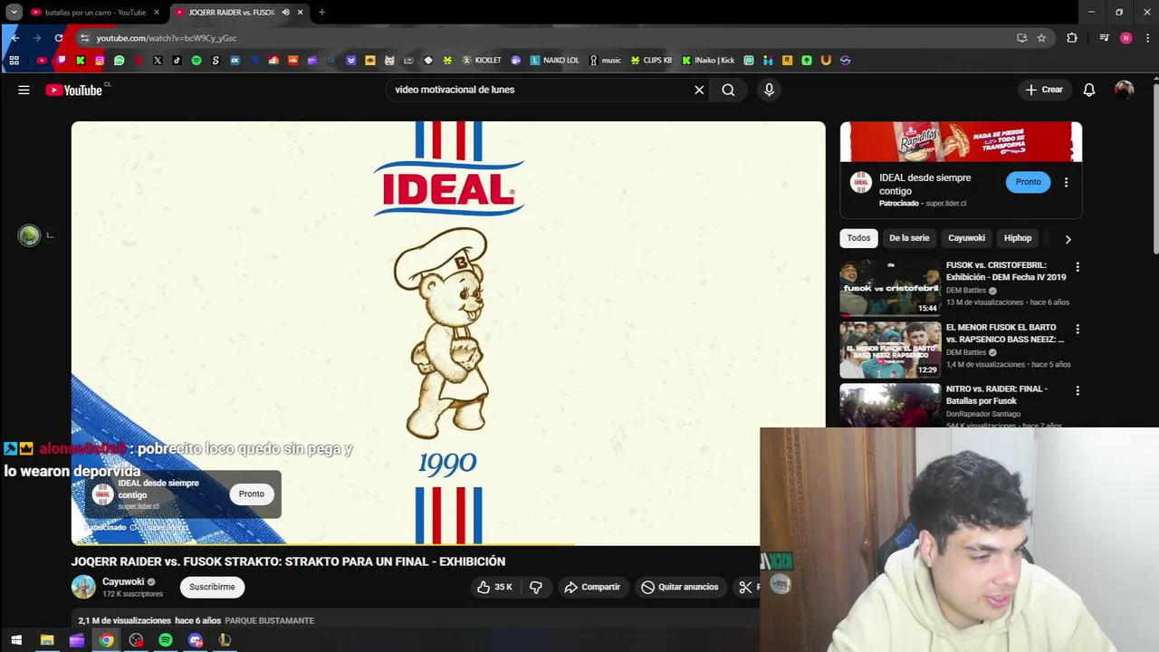1159x652 pixels.
Task: Open the music bookmark
Action: tap(605, 61)
